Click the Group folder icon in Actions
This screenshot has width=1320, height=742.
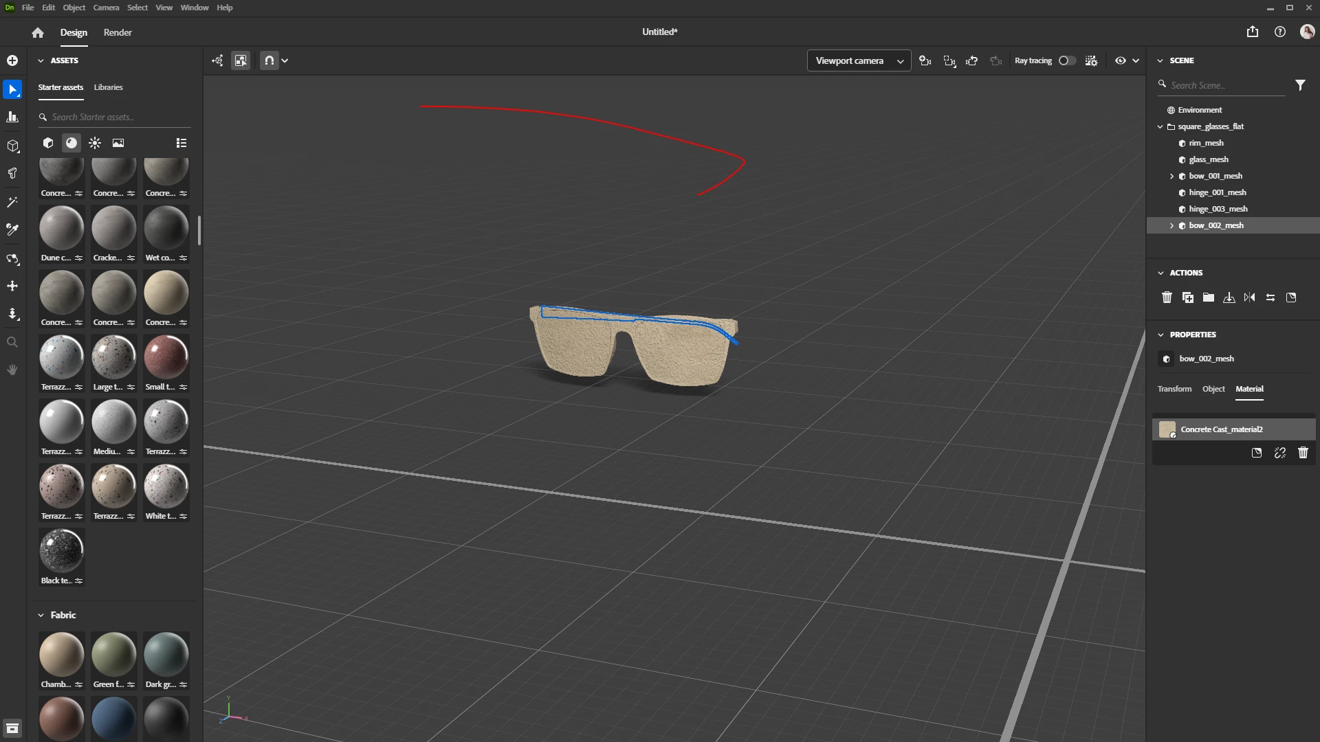pyautogui.click(x=1208, y=297)
